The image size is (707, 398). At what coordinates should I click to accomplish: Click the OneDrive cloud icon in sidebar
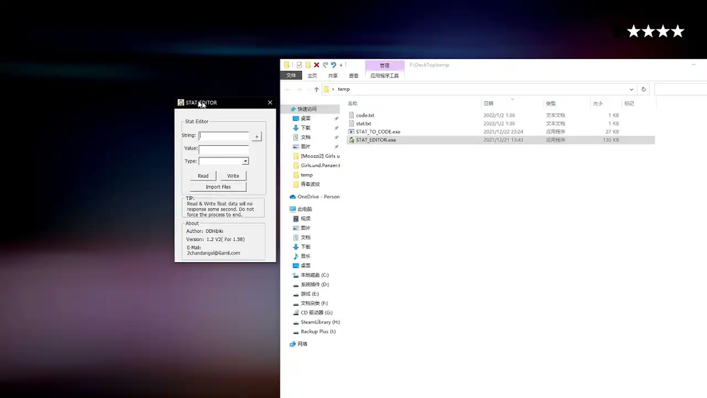[293, 197]
